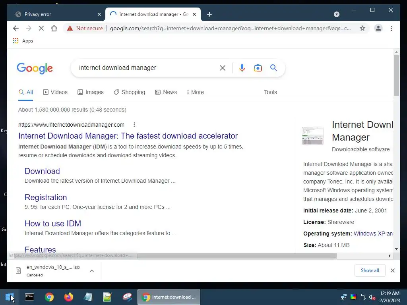Switch to News results
Image resolution: width=407 pixels, height=305 pixels.
point(166,92)
